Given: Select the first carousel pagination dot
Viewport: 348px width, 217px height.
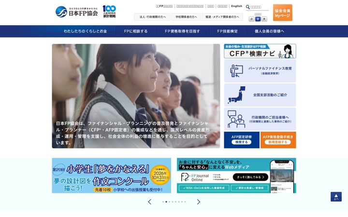Looking at the screenshot, I should (x=163, y=202).
